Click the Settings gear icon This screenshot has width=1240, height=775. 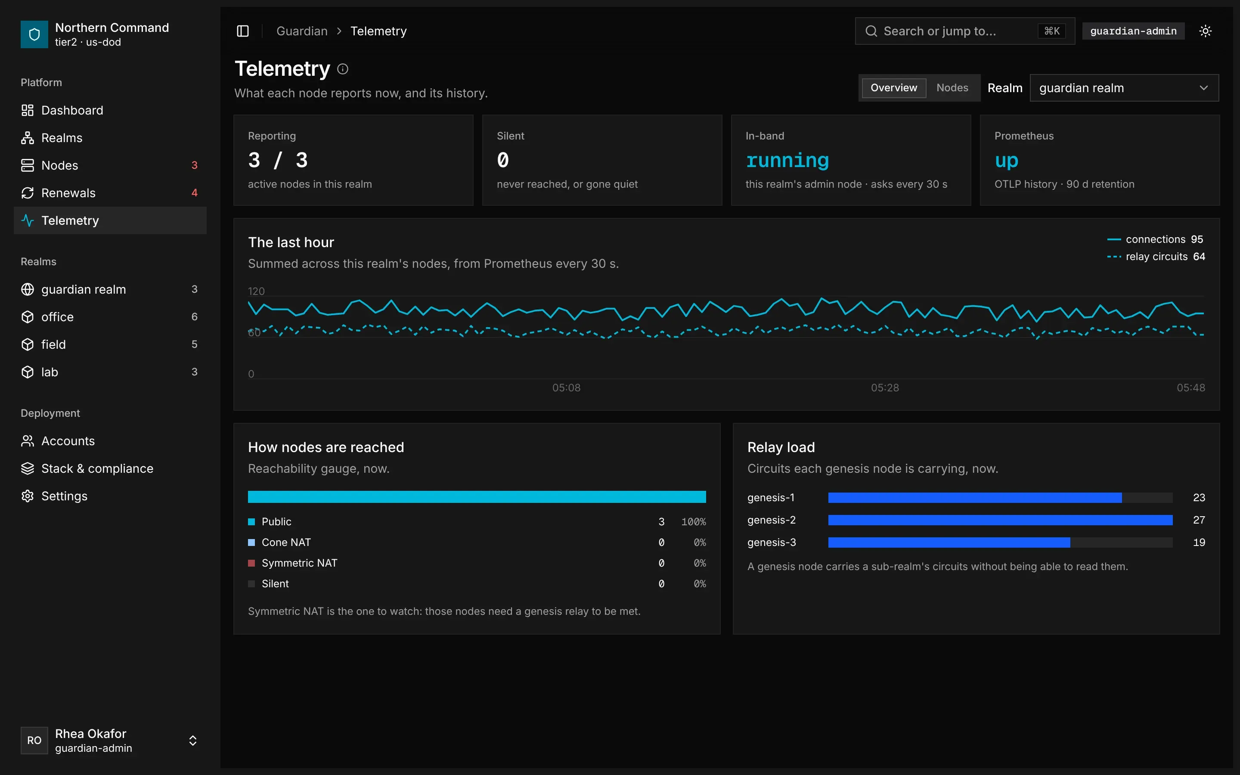pos(28,496)
